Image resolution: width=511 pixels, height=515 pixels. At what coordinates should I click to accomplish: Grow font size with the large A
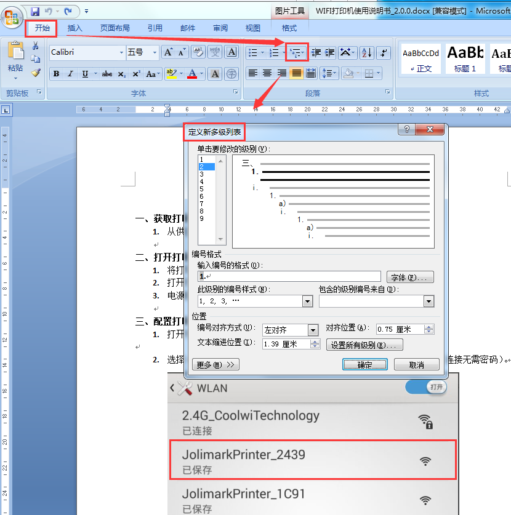tap(168, 52)
